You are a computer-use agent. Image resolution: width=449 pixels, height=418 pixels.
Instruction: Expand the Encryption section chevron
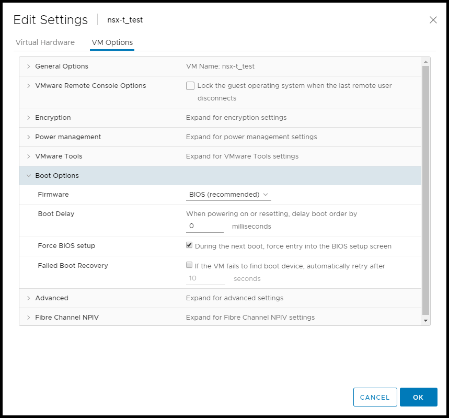point(29,118)
